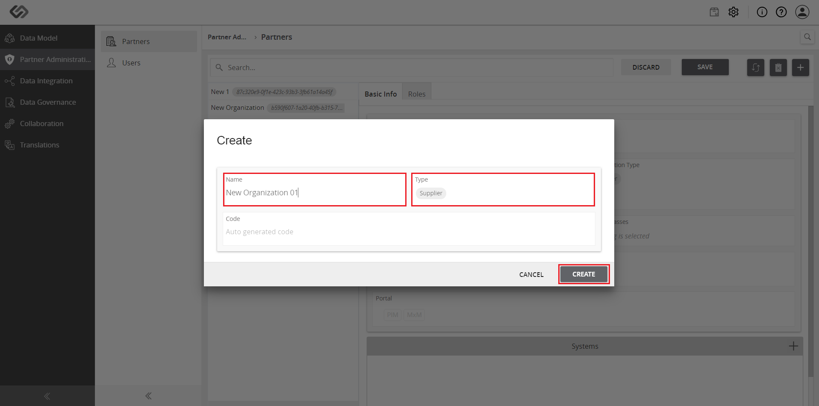Open the user profile avatar icon
The width and height of the screenshot is (819, 406).
point(802,12)
